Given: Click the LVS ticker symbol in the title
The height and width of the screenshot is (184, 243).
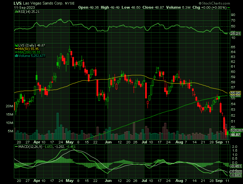Looking at the screenshot, I should [x=18, y=3].
